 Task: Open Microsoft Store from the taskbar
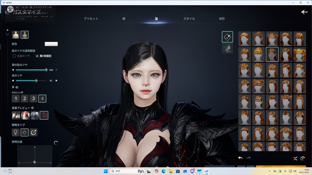tap(178, 171)
